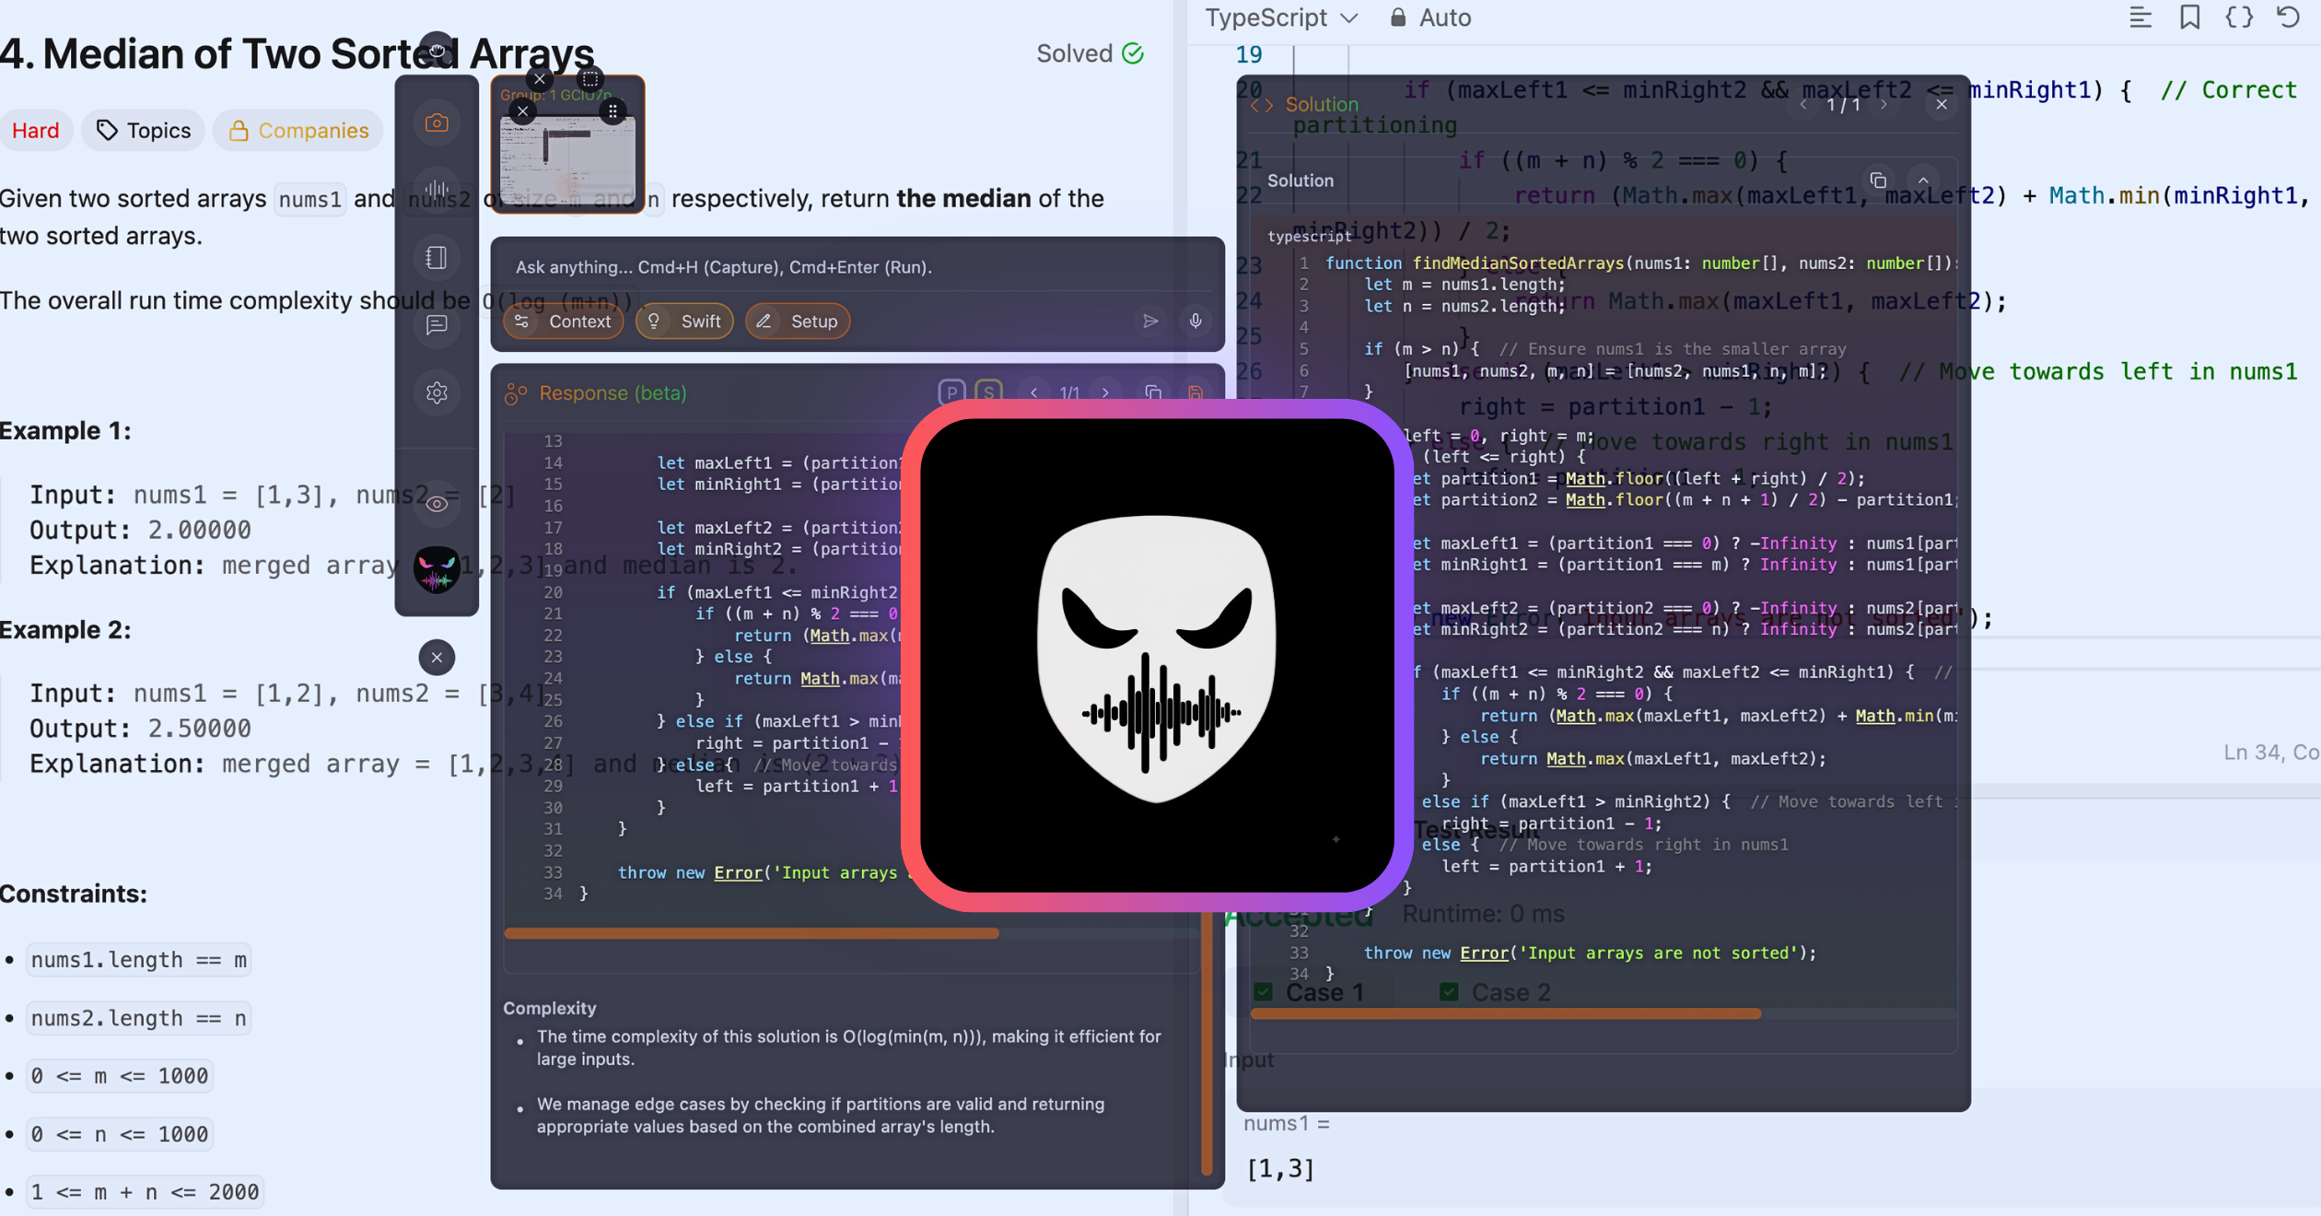Open the screen capture camera tool
This screenshot has width=2321, height=1216.
(437, 123)
